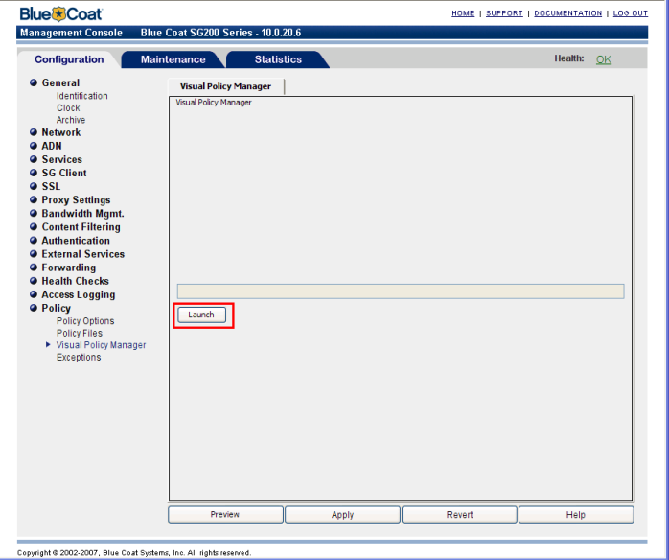Click the Revert button
Viewport: 669px width, 560px height.
pyautogui.click(x=459, y=515)
